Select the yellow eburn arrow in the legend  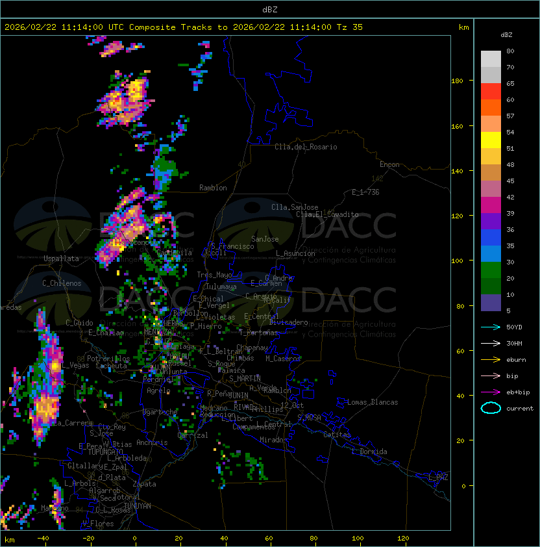tap(491, 360)
